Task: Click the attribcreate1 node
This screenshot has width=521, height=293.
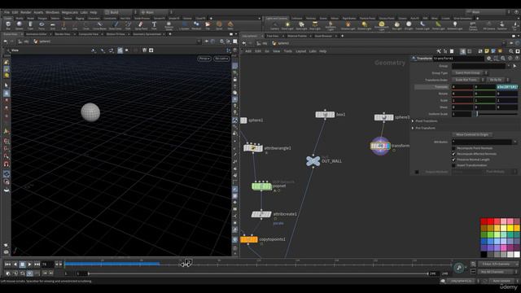Action: tap(261, 214)
